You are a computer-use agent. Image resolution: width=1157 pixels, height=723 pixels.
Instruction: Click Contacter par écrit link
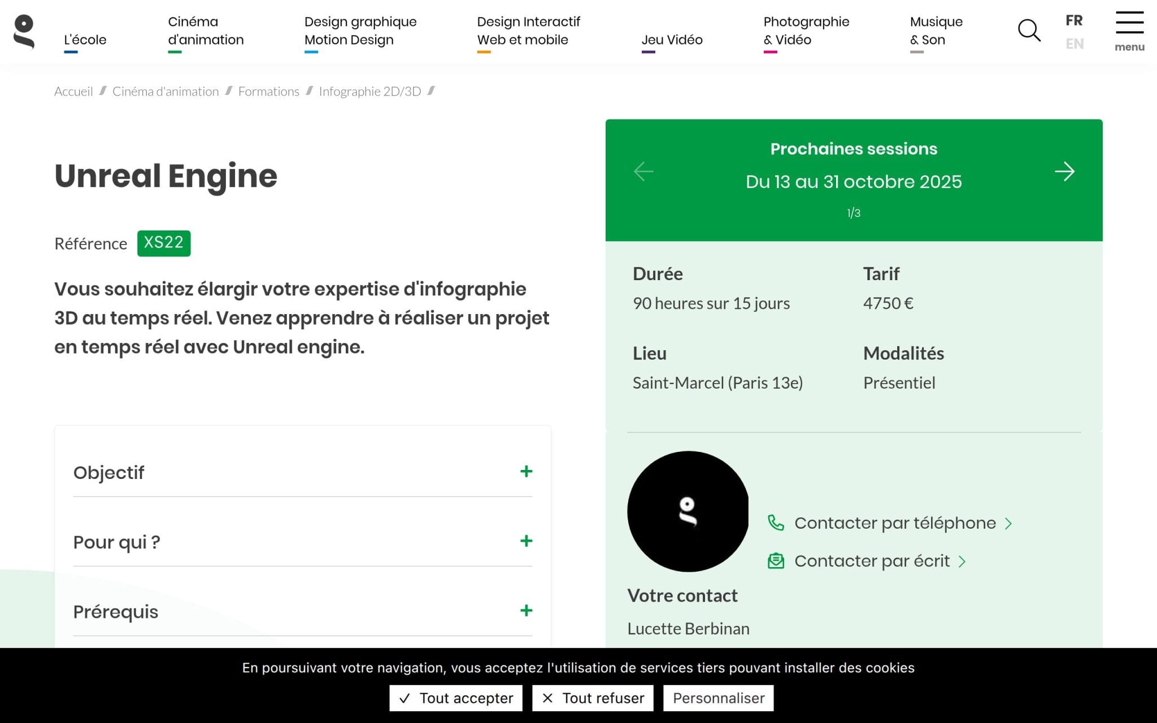[x=880, y=561]
